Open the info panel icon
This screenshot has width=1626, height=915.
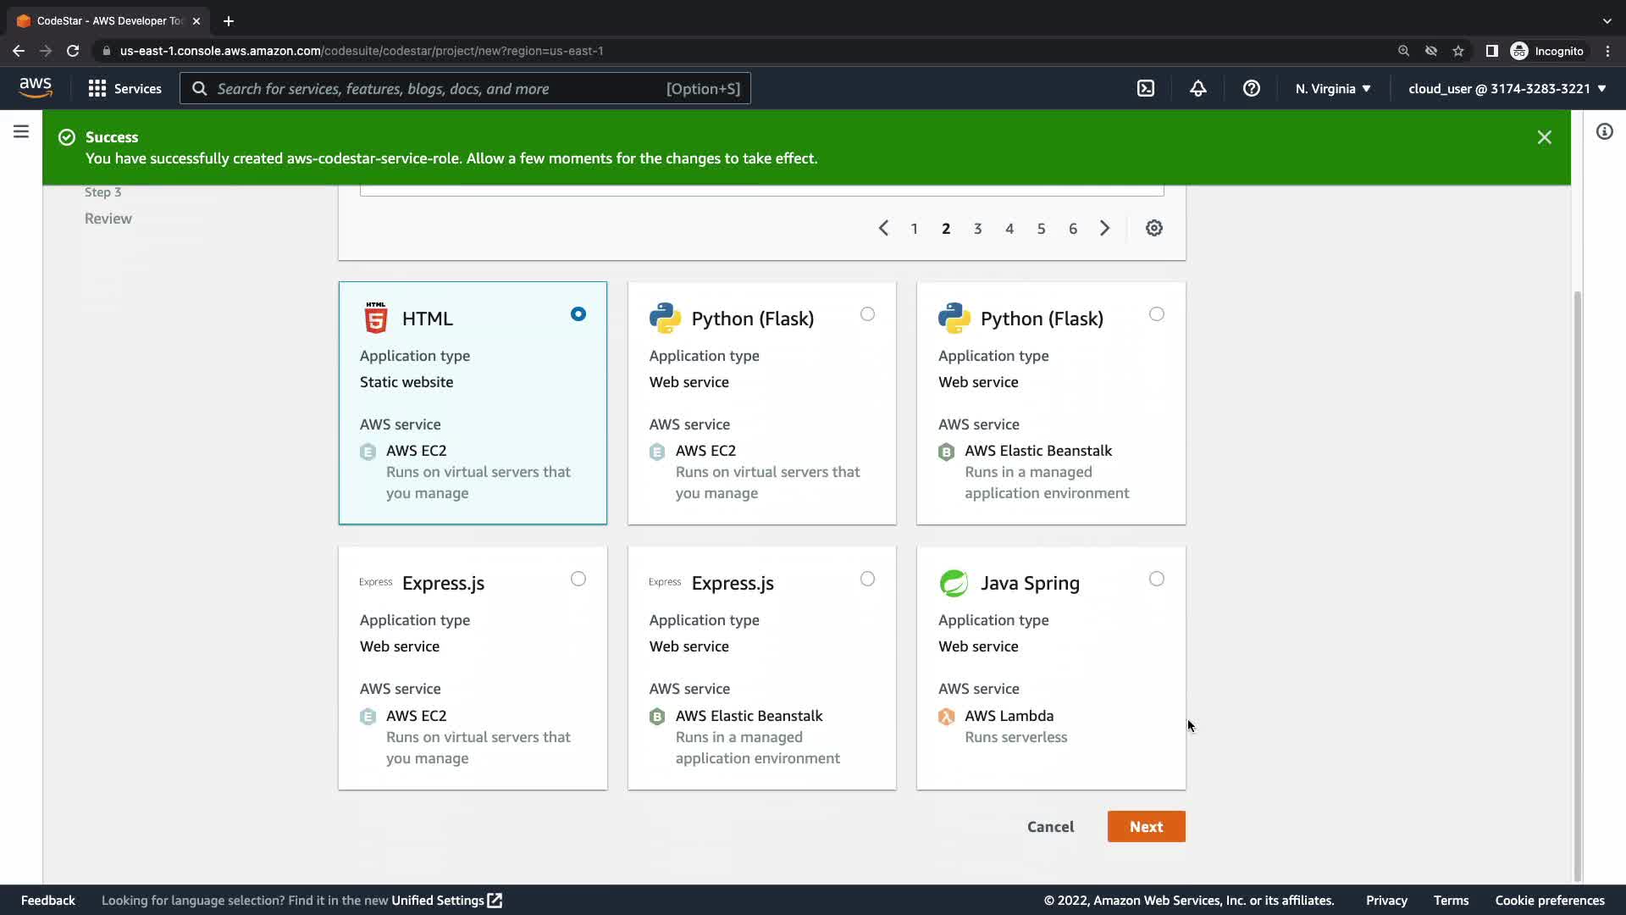(1604, 131)
